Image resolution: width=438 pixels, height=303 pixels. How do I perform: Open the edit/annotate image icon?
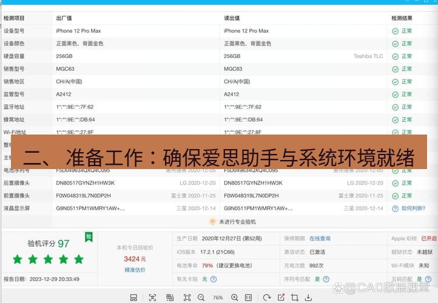pyautogui.click(x=281, y=298)
